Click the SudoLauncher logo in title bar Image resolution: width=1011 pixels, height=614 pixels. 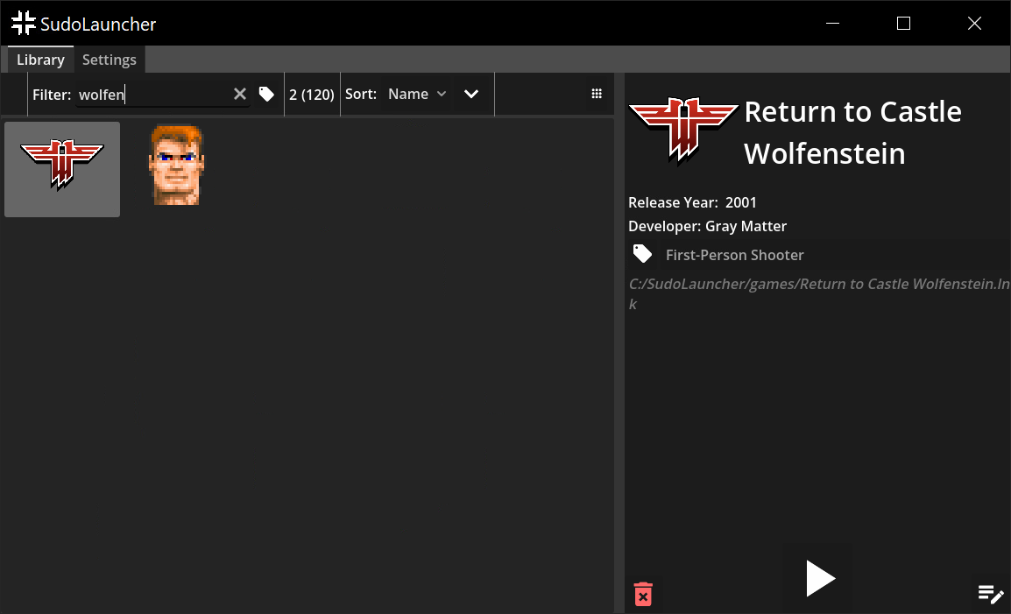[x=24, y=23]
